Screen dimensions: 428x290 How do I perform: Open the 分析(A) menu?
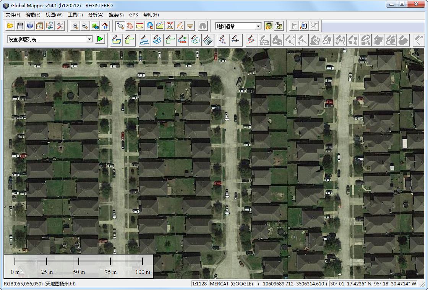pyautogui.click(x=96, y=15)
